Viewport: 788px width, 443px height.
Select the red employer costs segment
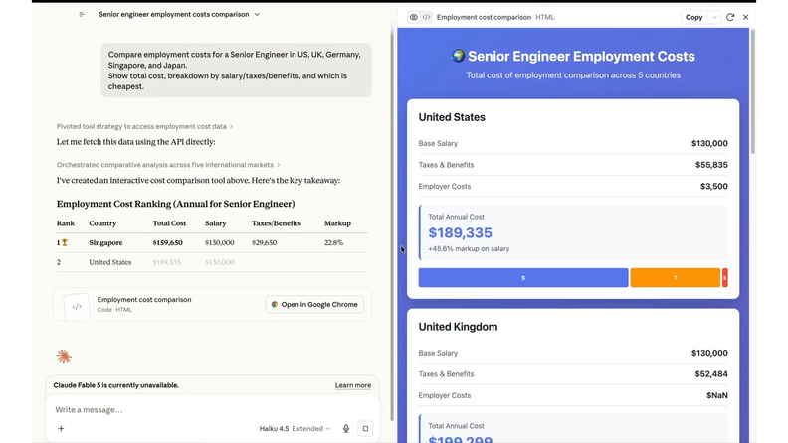click(x=724, y=277)
